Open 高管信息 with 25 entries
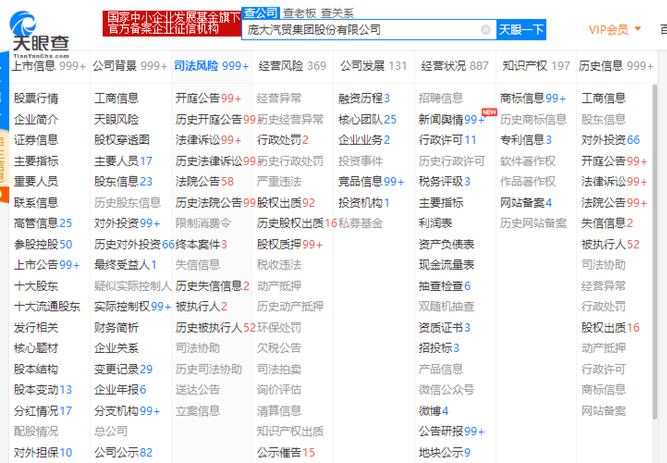The image size is (667, 463). [43, 223]
